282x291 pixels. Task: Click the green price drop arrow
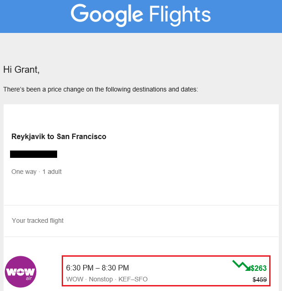(240, 265)
